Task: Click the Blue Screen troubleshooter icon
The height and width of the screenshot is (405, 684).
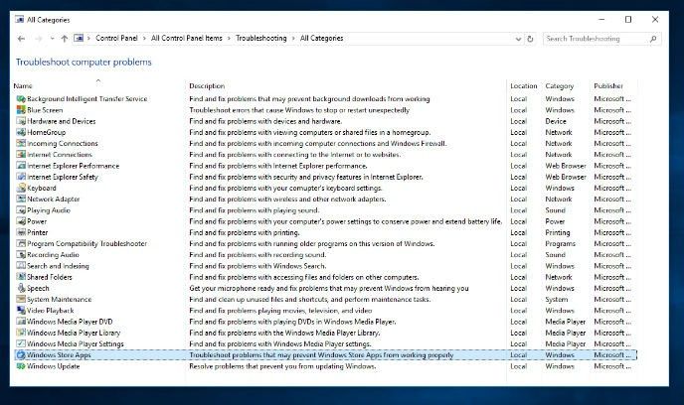Action: [20, 110]
